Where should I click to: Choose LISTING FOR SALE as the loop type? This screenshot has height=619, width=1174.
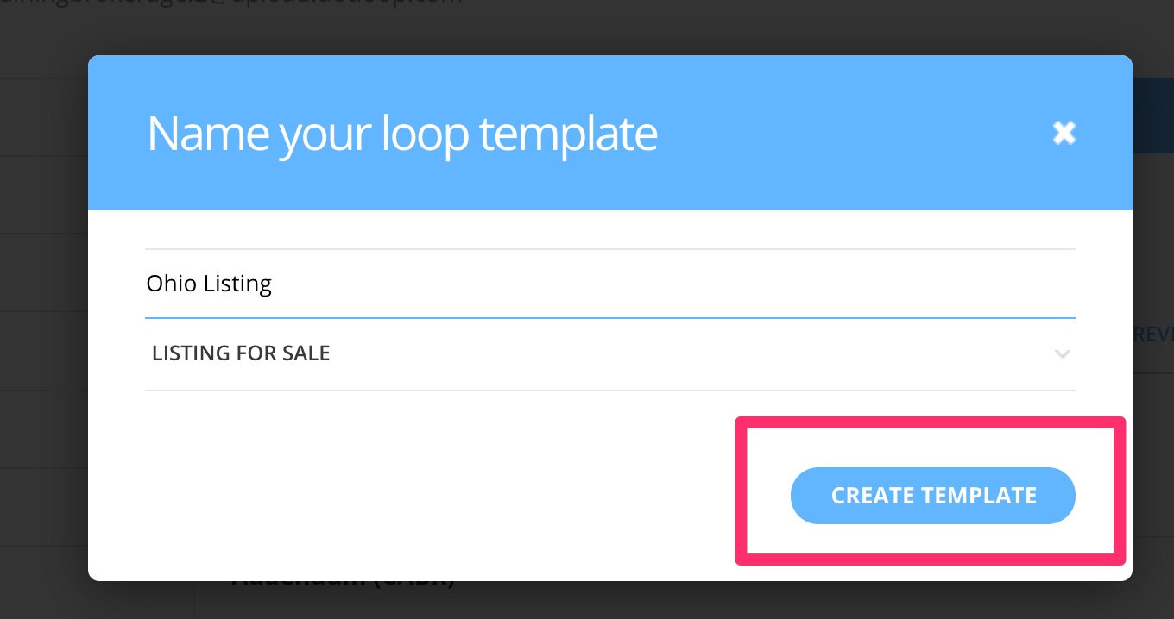pos(241,353)
